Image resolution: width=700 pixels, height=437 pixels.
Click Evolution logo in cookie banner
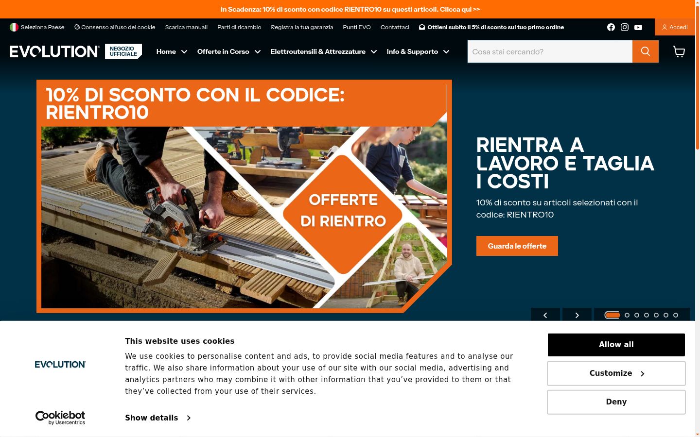(x=60, y=364)
